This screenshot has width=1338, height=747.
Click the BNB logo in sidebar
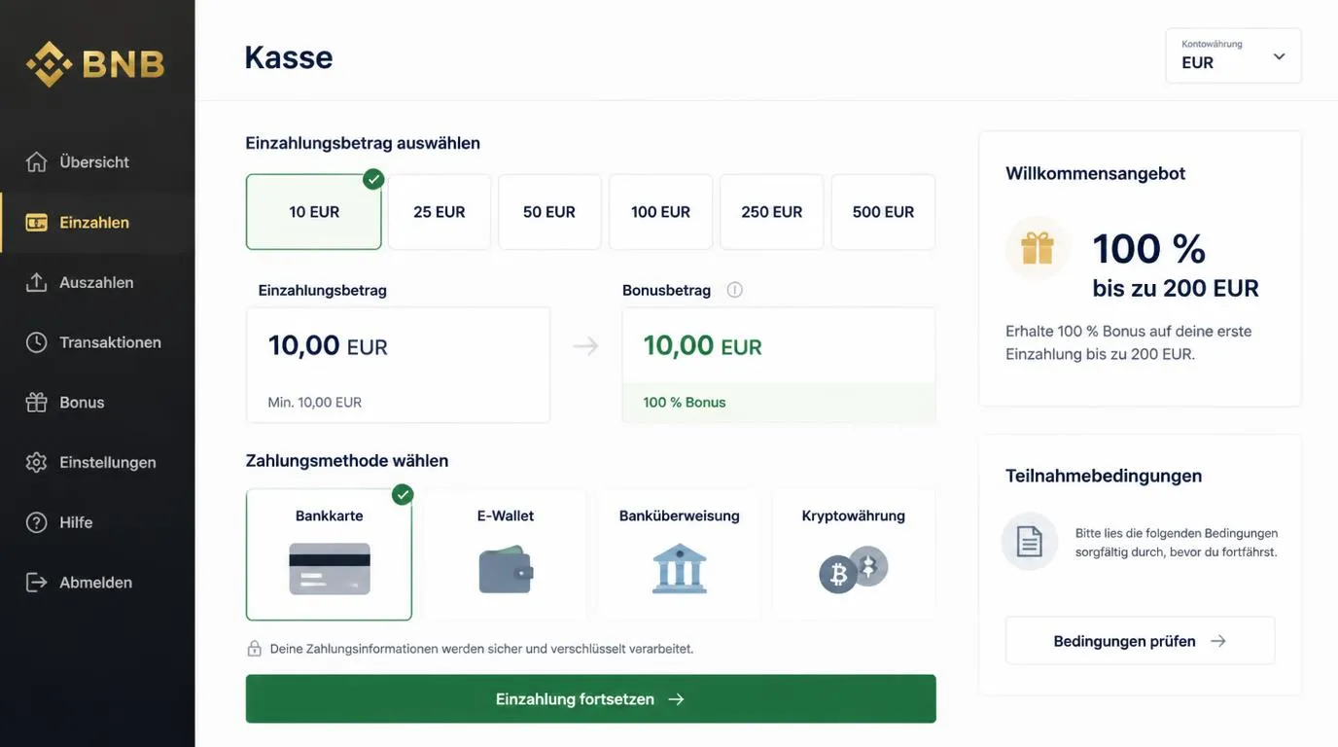tap(95, 64)
